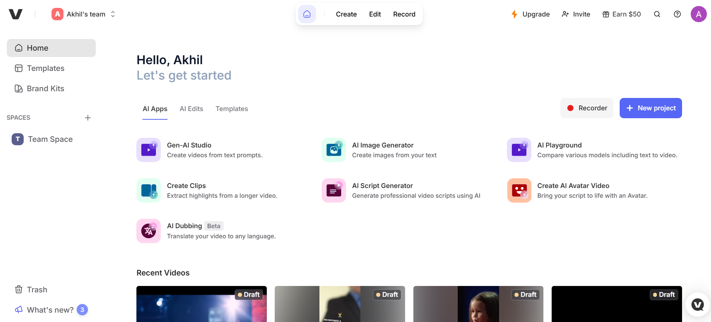Add a new space with plus icon

coord(88,118)
